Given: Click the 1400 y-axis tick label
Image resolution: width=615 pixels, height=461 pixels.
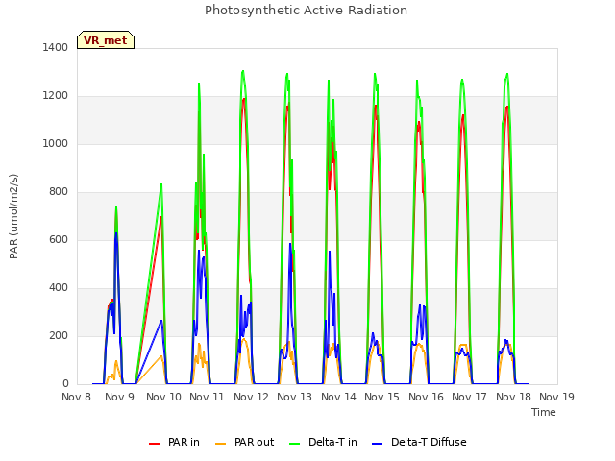Looking at the screenshot, I should [x=56, y=47].
